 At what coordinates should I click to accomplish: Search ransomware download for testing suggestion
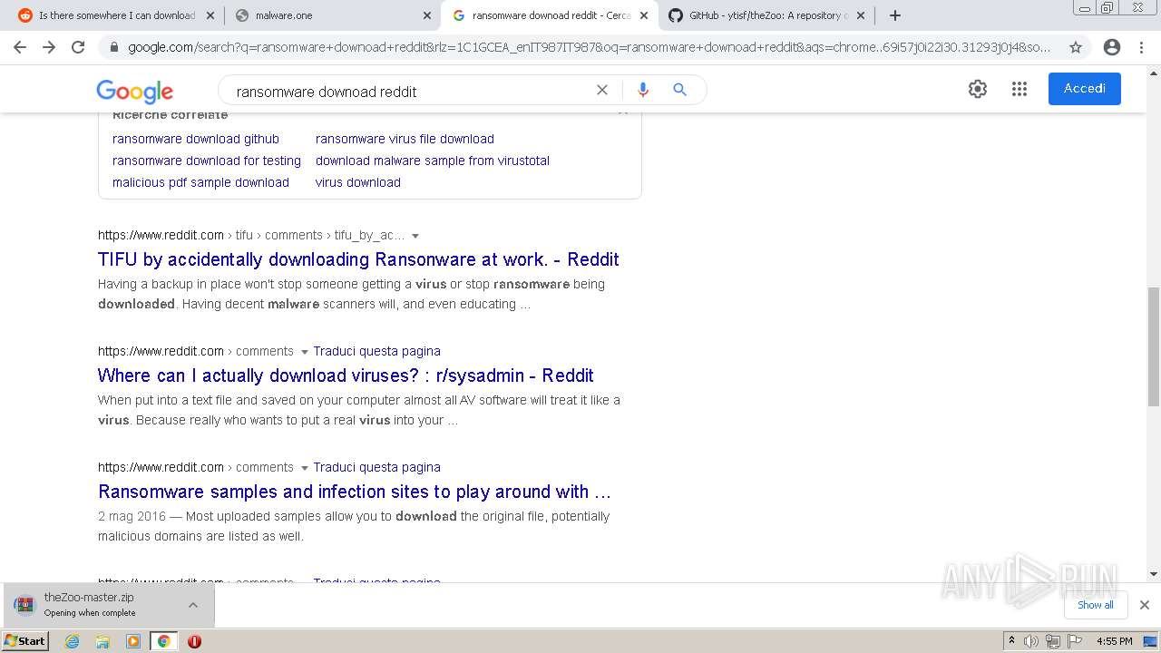[207, 161]
